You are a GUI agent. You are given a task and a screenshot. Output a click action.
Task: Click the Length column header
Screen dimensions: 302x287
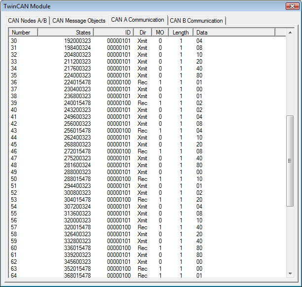click(181, 33)
